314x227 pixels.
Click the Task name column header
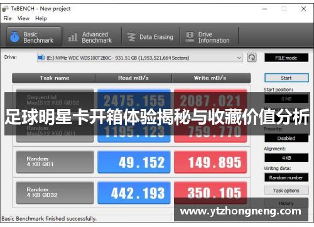54,78
